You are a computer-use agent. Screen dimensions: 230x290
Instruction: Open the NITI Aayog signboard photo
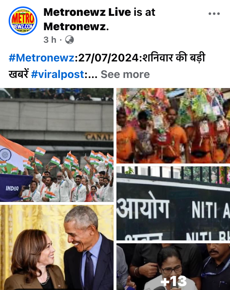tap(173, 203)
